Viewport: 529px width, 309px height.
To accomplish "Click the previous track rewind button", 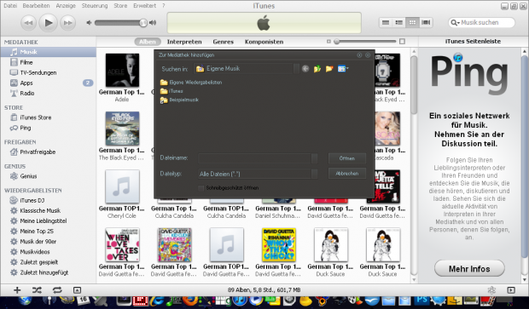I will point(28,23).
